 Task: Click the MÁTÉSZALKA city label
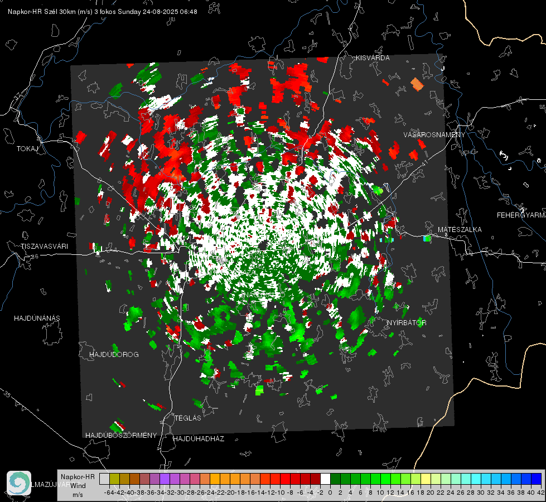click(x=460, y=230)
